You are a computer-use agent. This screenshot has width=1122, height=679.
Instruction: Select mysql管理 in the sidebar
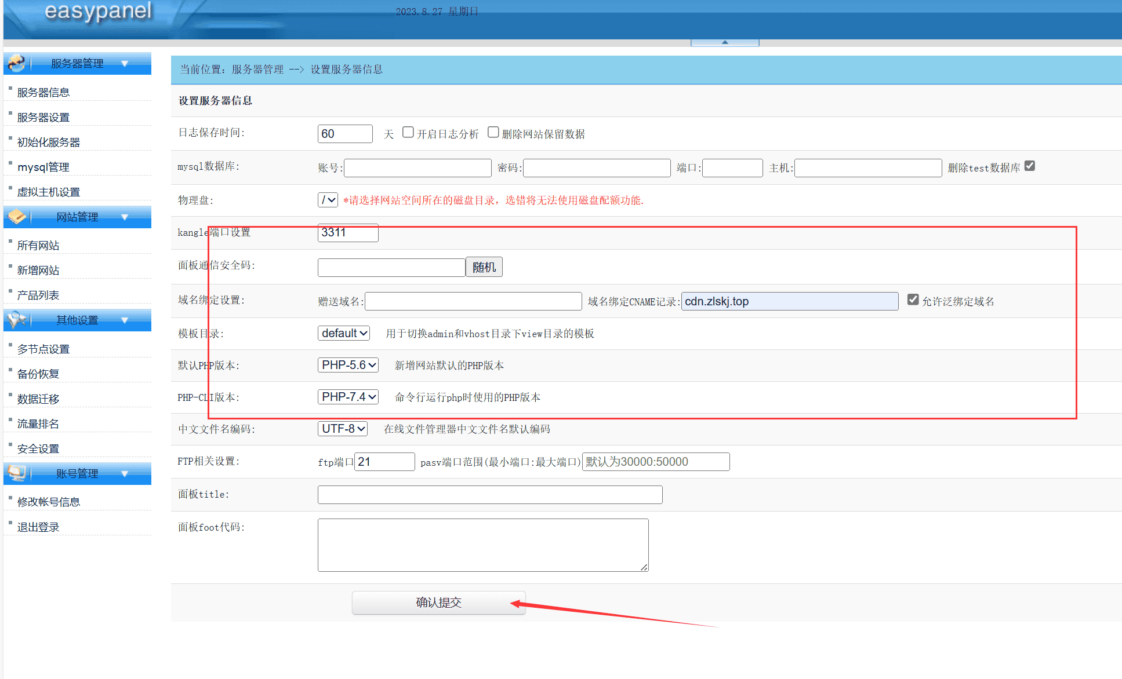[43, 167]
